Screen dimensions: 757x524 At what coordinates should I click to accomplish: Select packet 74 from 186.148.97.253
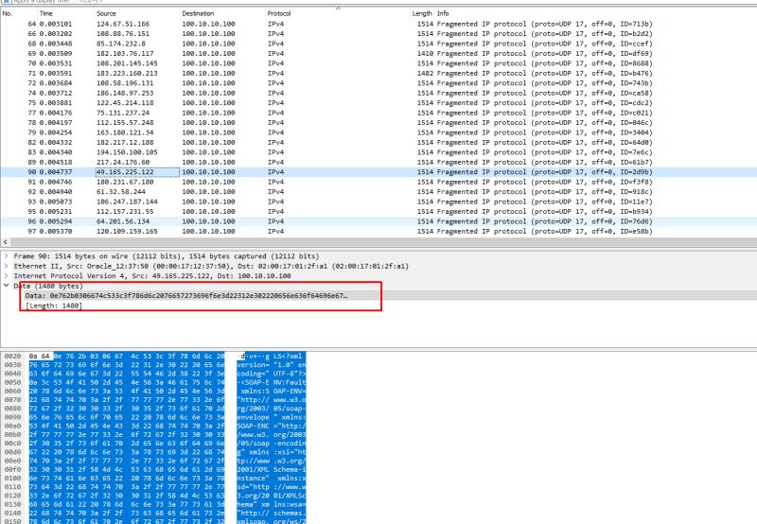coord(378,93)
